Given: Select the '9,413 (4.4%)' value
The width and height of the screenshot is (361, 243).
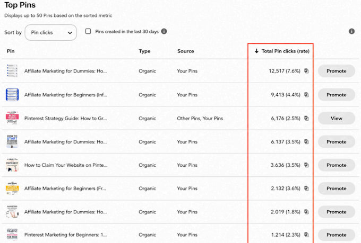Looking at the screenshot, I should (286, 95).
